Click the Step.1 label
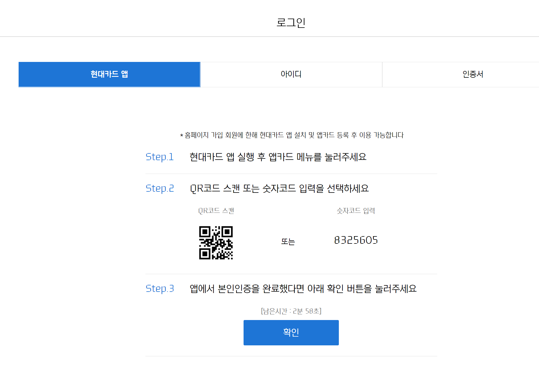This screenshot has height=369, width=539. (160, 157)
